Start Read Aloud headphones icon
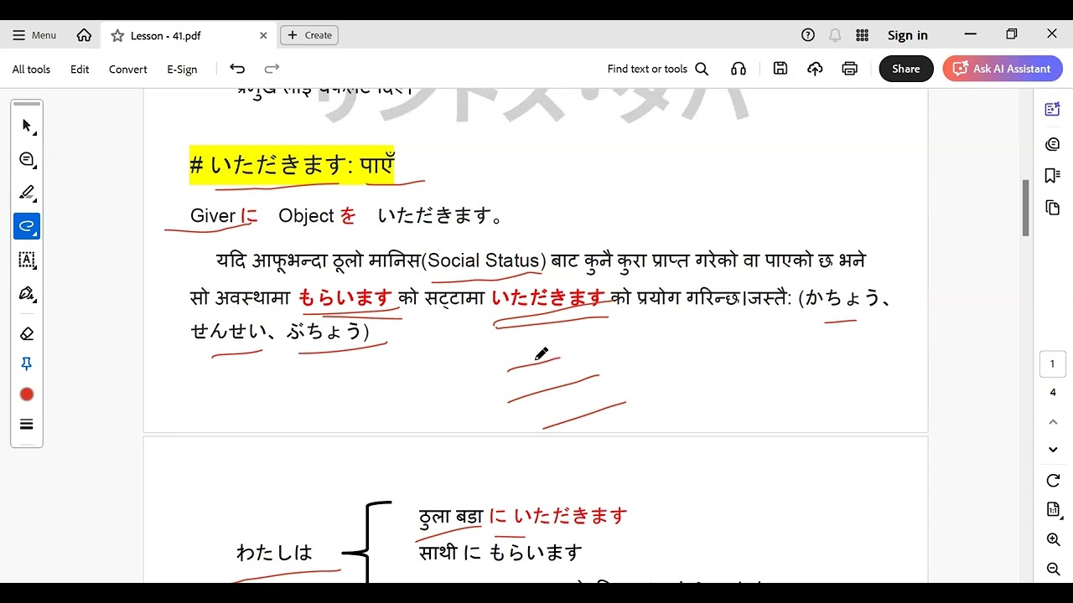This screenshot has height=603, width=1073. point(739,69)
